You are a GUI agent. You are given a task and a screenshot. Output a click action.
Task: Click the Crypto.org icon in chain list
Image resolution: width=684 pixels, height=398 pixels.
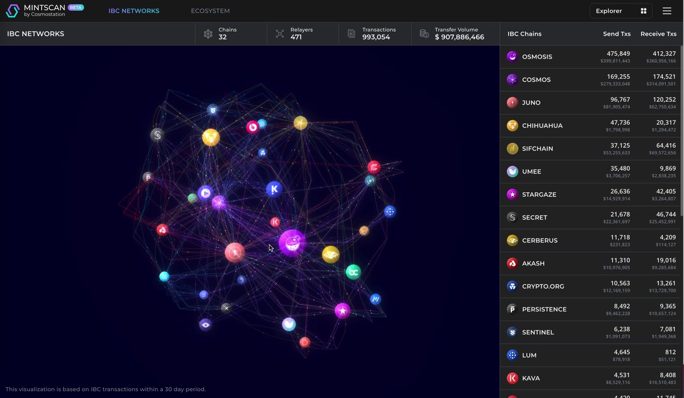(512, 286)
